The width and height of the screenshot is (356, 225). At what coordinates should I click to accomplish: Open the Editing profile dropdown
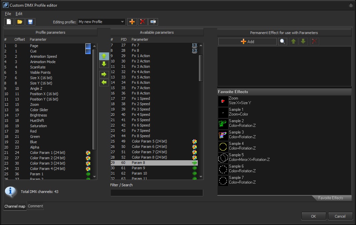101,22
